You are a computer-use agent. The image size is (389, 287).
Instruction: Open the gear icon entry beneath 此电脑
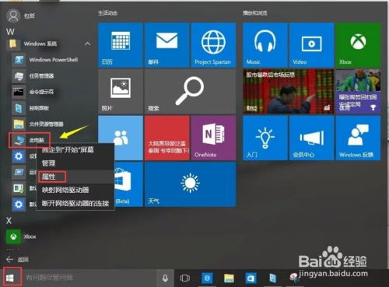point(19,156)
